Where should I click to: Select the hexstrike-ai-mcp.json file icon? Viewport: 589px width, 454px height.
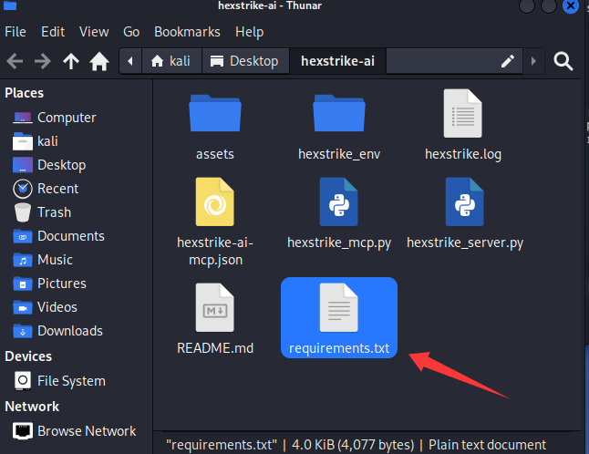click(x=215, y=201)
